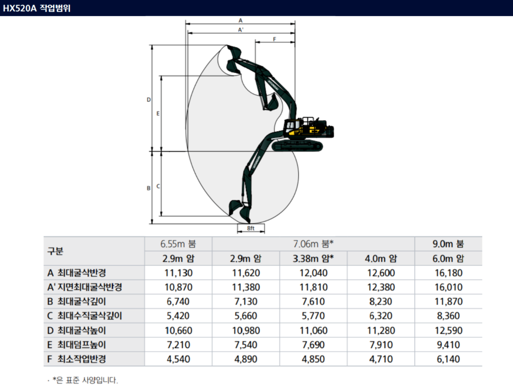This screenshot has width=513, height=385.
Task: Click the '4.0m 암' subheader cell
Action: (381, 258)
